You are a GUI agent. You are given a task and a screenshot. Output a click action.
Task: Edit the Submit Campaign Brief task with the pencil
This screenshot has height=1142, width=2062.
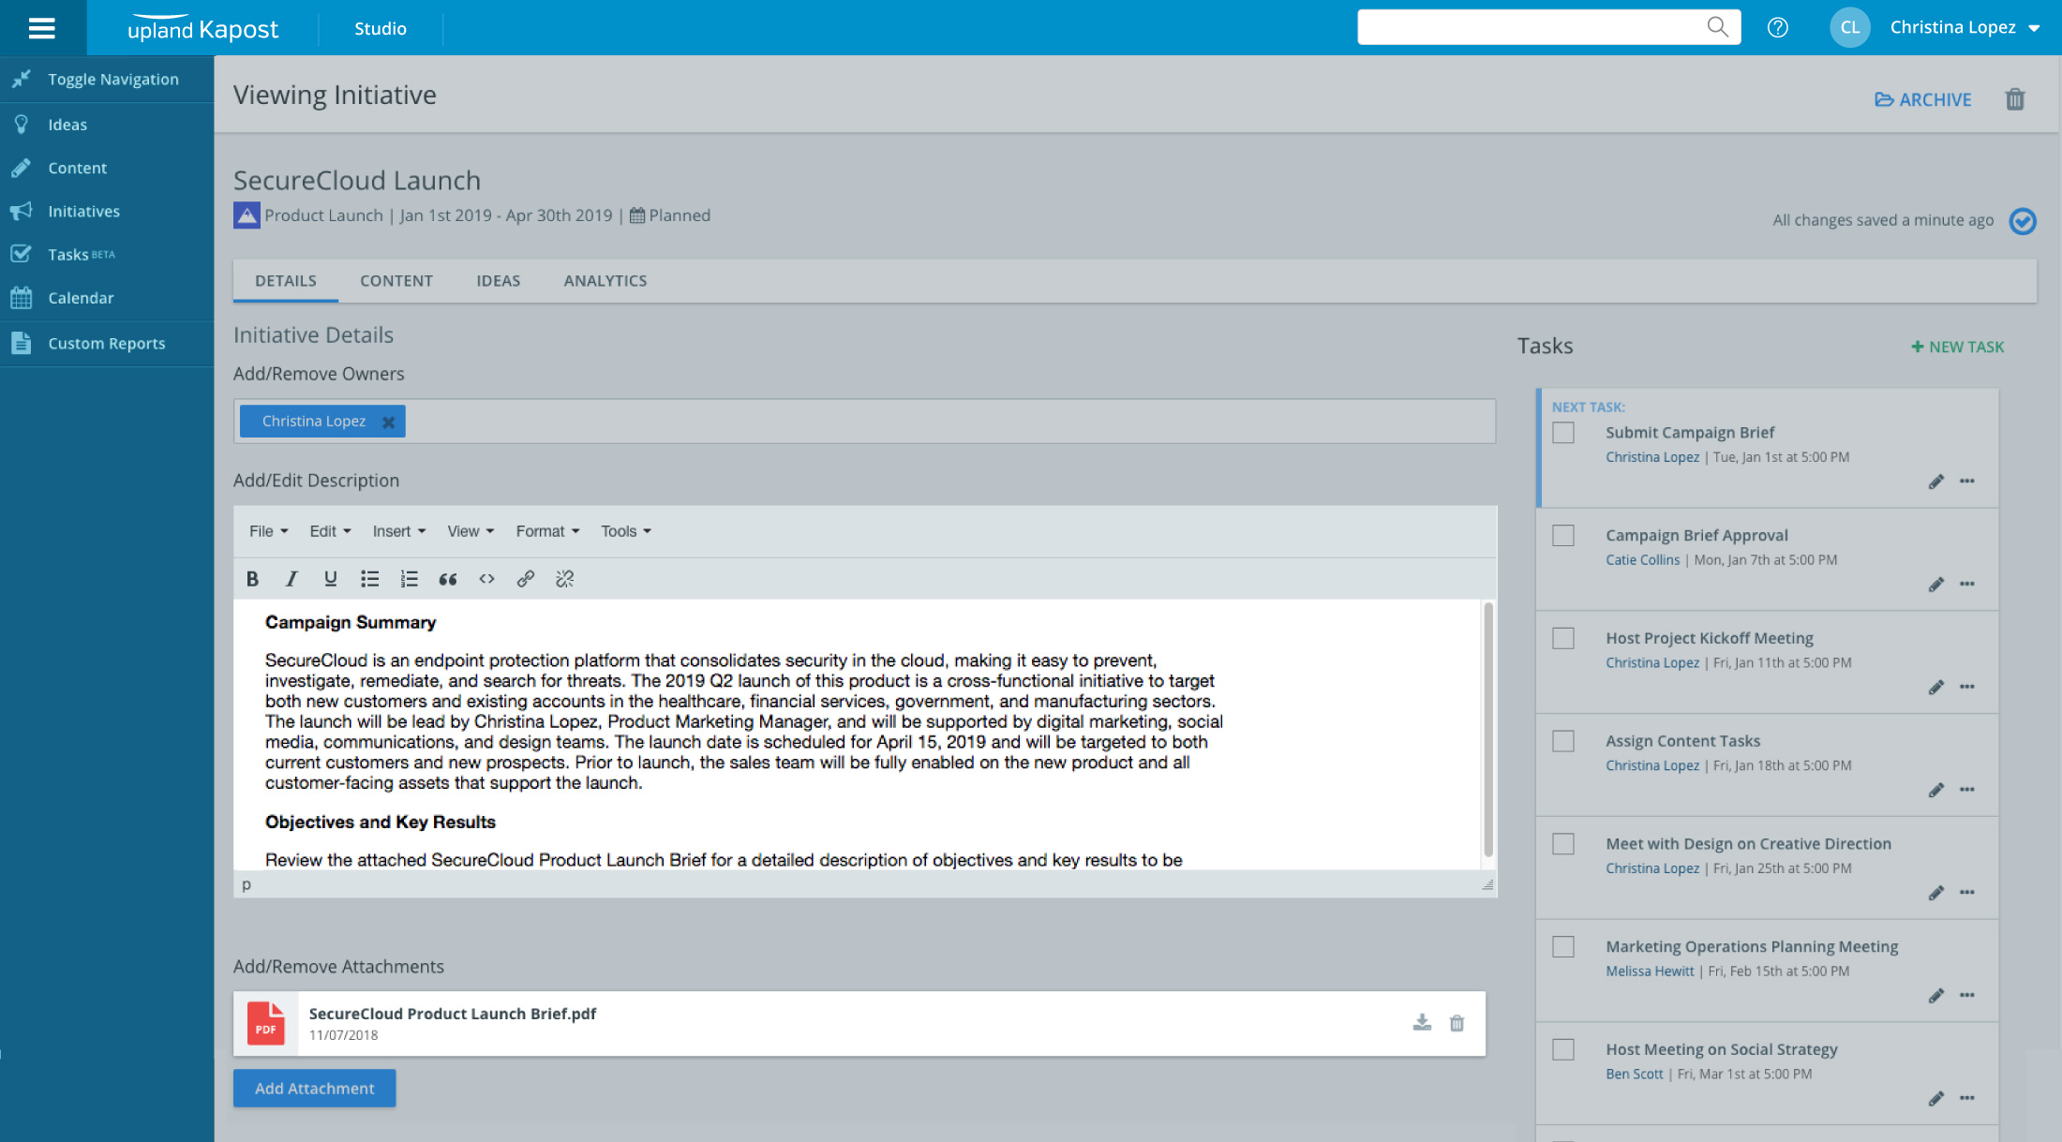click(x=1936, y=482)
